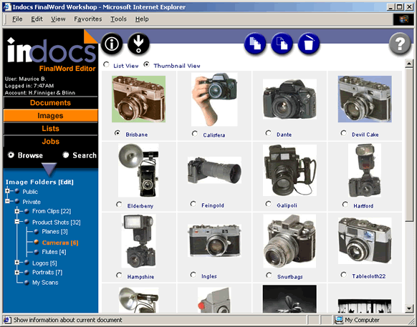Image resolution: width=417 pixels, height=327 pixels.
Task: Click the Brisbane camera thumbnail
Action: (138, 99)
